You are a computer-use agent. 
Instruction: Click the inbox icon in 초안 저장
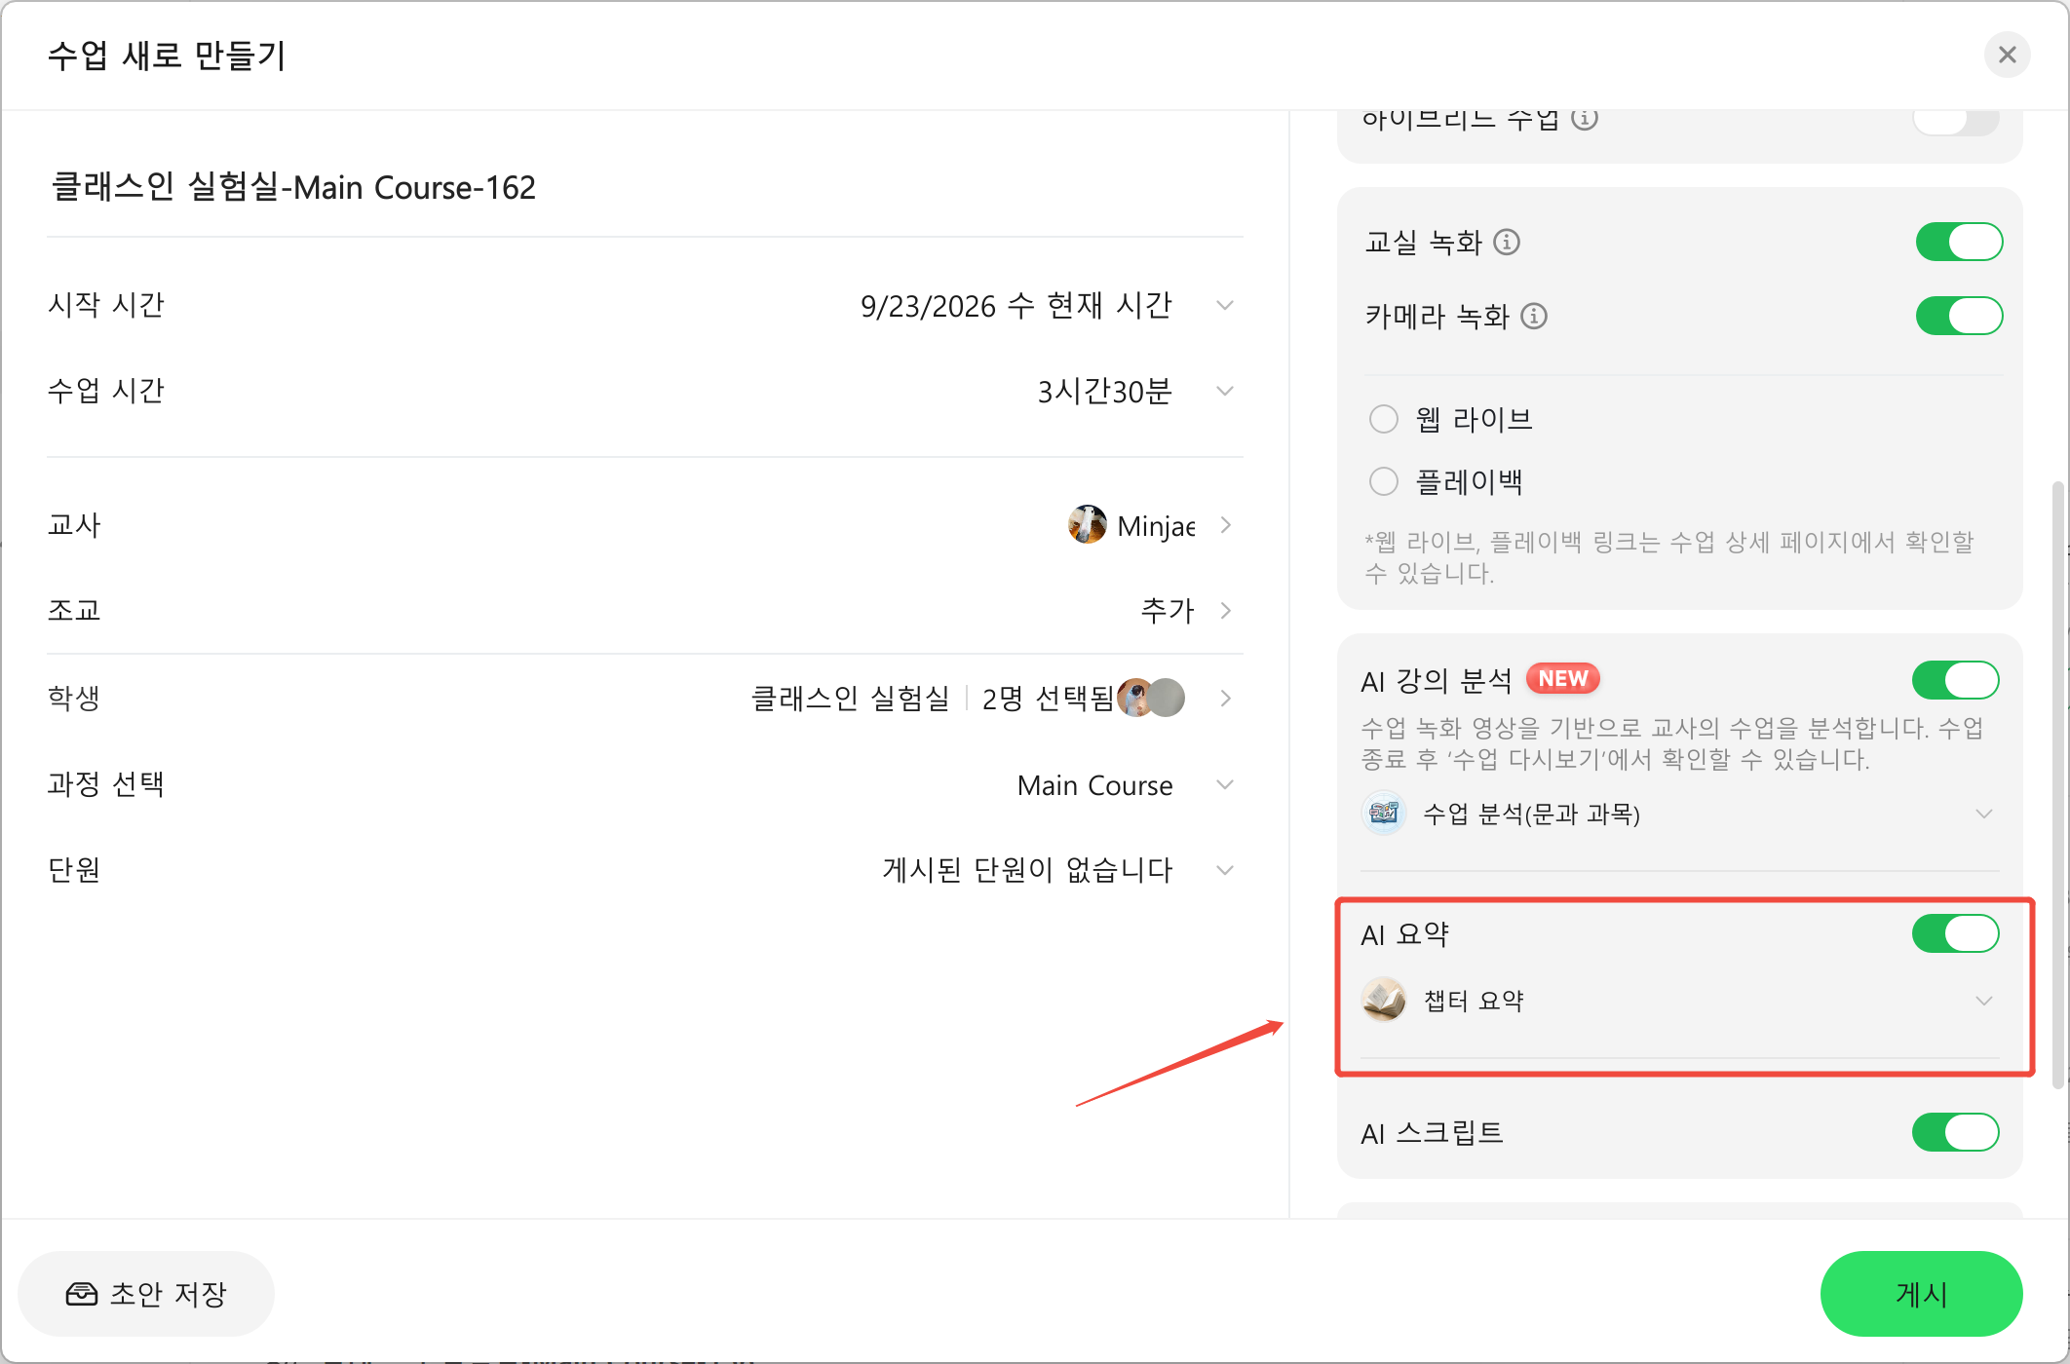(82, 1294)
